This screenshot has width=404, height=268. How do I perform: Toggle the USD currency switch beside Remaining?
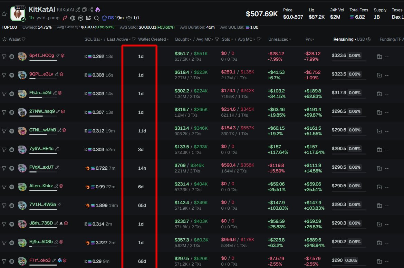[368, 39]
